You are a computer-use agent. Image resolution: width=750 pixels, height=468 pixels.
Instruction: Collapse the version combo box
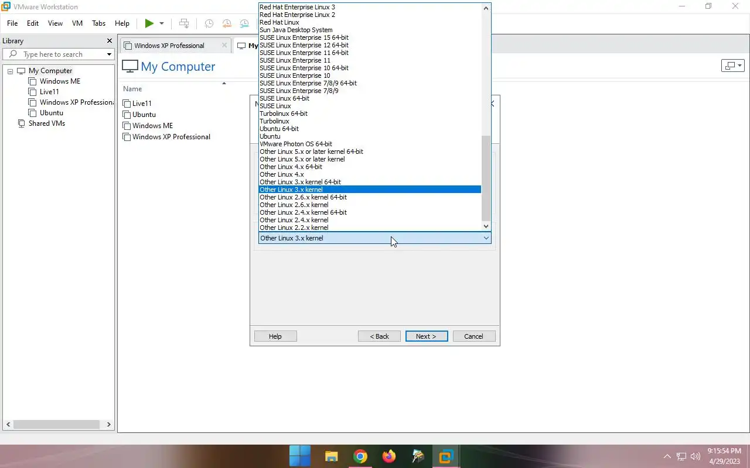(x=486, y=238)
